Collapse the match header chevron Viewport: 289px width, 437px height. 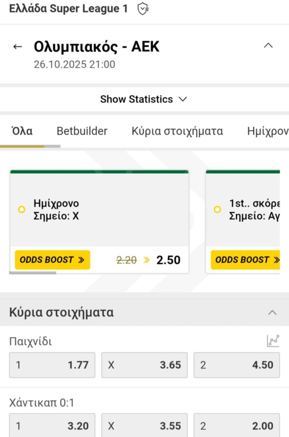tap(268, 45)
